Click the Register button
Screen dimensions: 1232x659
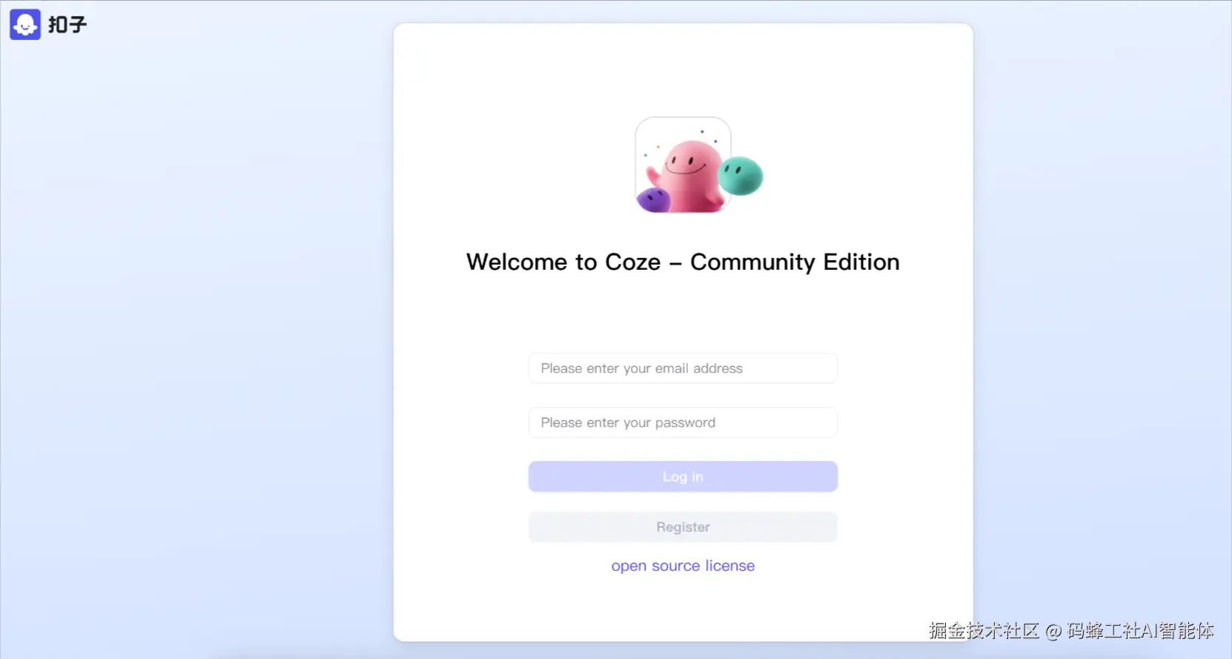(x=683, y=527)
